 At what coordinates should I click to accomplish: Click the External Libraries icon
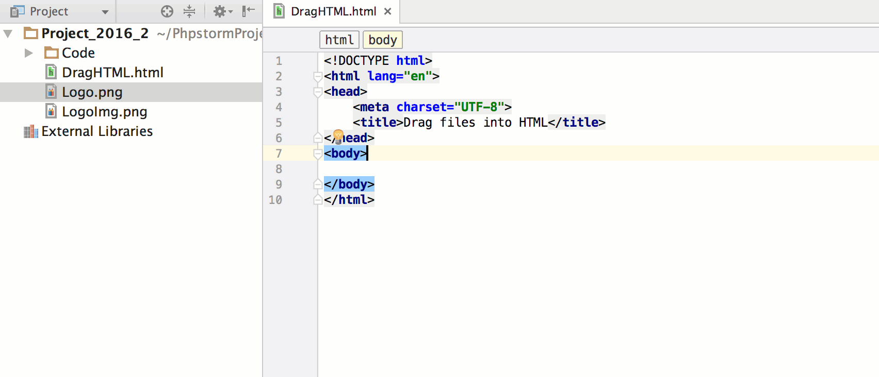pyautogui.click(x=31, y=131)
